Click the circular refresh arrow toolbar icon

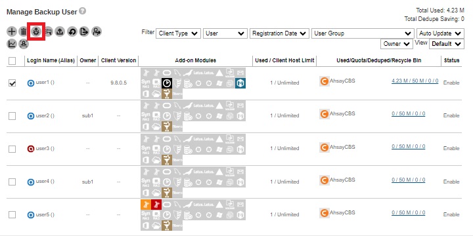tap(72, 31)
